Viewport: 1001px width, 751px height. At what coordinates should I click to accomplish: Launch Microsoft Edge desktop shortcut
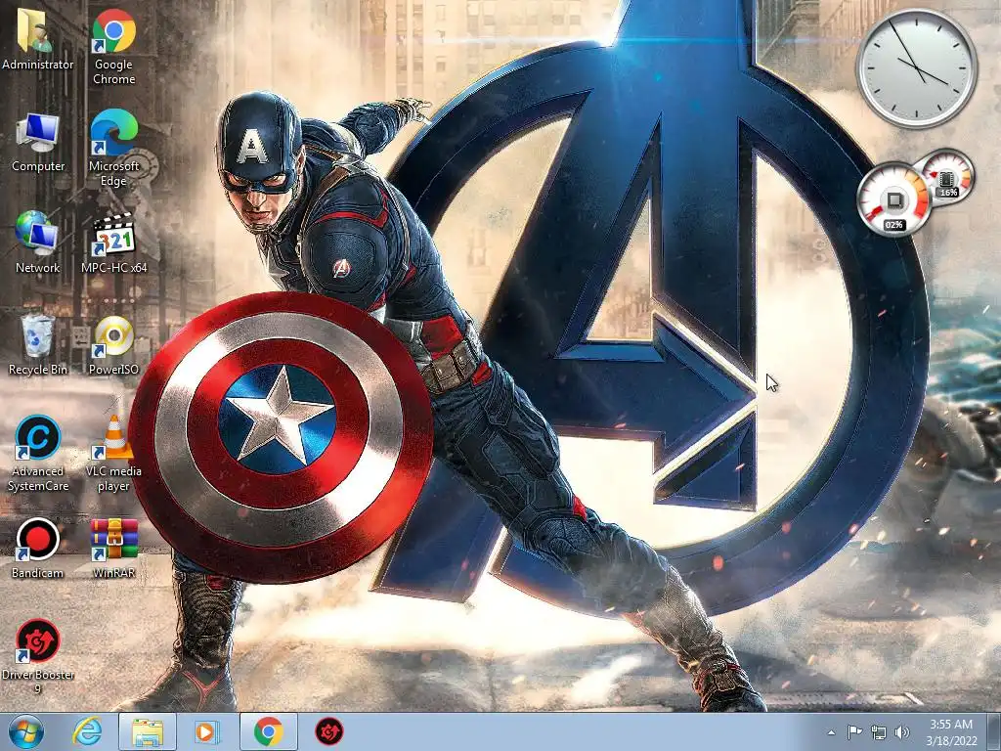tap(113, 149)
